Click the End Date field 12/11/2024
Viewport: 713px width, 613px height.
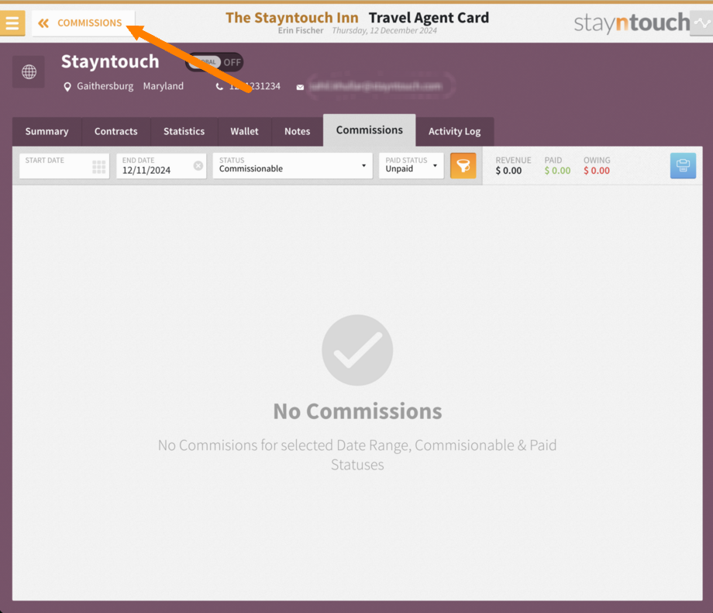(x=161, y=166)
